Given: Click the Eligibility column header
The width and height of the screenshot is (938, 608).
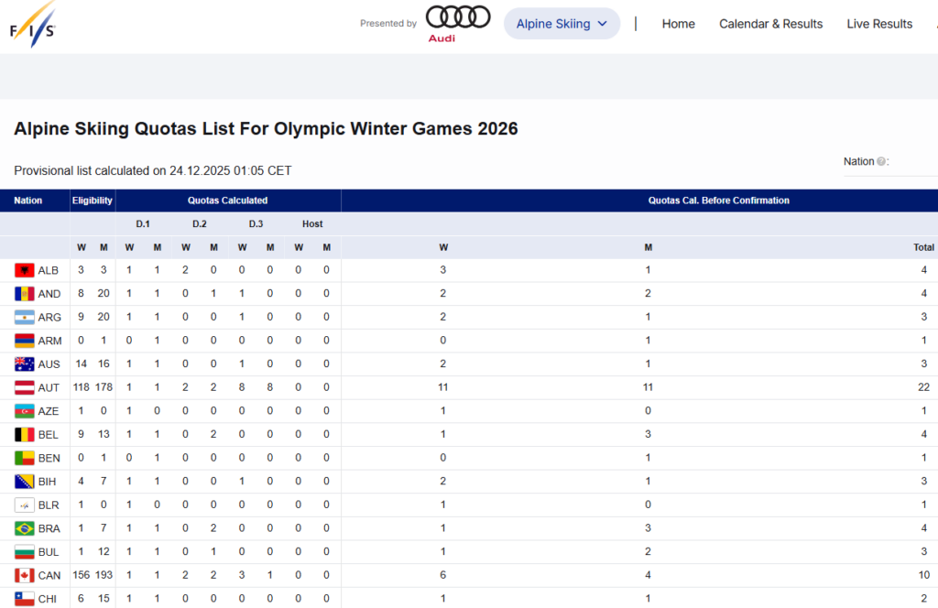Looking at the screenshot, I should pos(93,201).
